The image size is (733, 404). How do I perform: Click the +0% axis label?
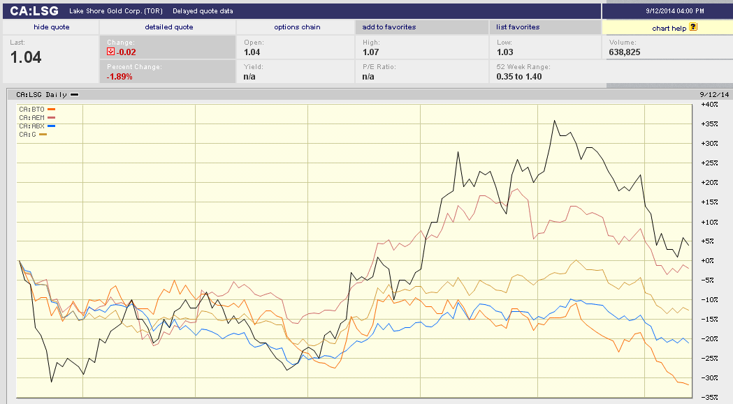click(707, 261)
